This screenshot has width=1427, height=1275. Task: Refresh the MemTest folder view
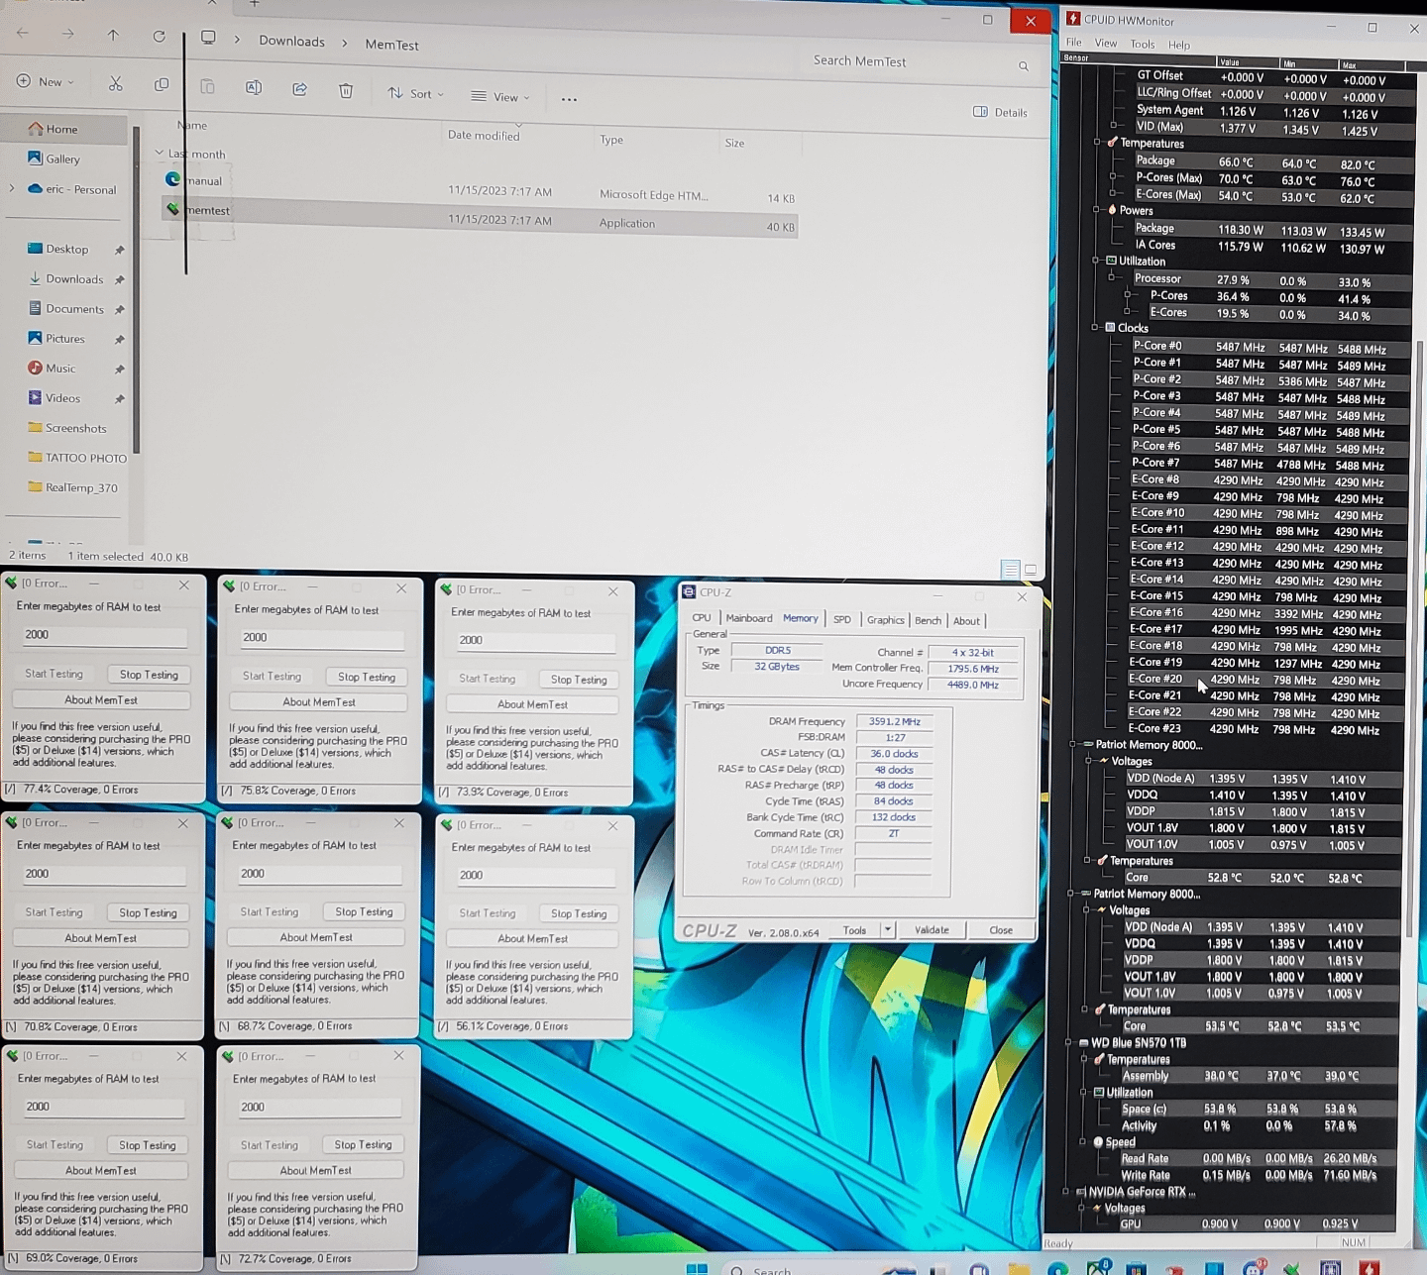[x=159, y=36]
